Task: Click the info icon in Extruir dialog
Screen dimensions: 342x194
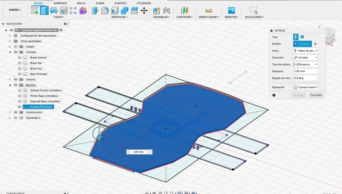Action: pos(274,95)
